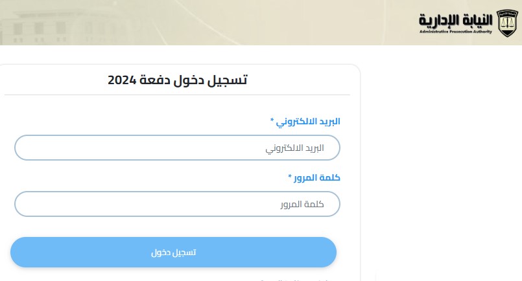Focus the كلمة المرور password input field
Screen dimensions: 522x281
pos(177,204)
